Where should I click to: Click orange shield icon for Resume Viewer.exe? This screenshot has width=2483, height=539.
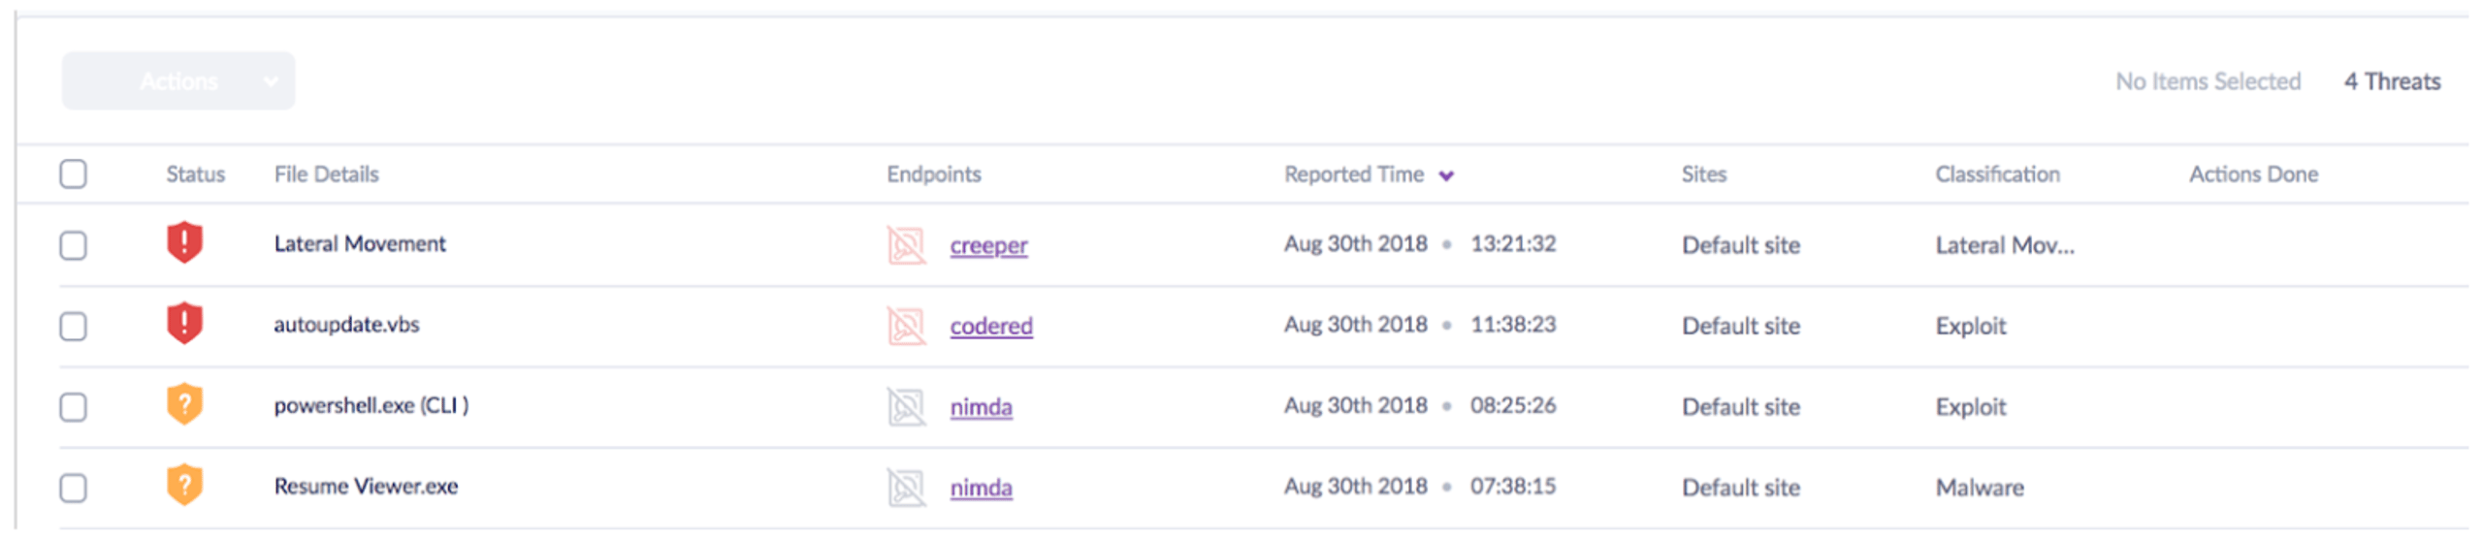[x=184, y=486]
